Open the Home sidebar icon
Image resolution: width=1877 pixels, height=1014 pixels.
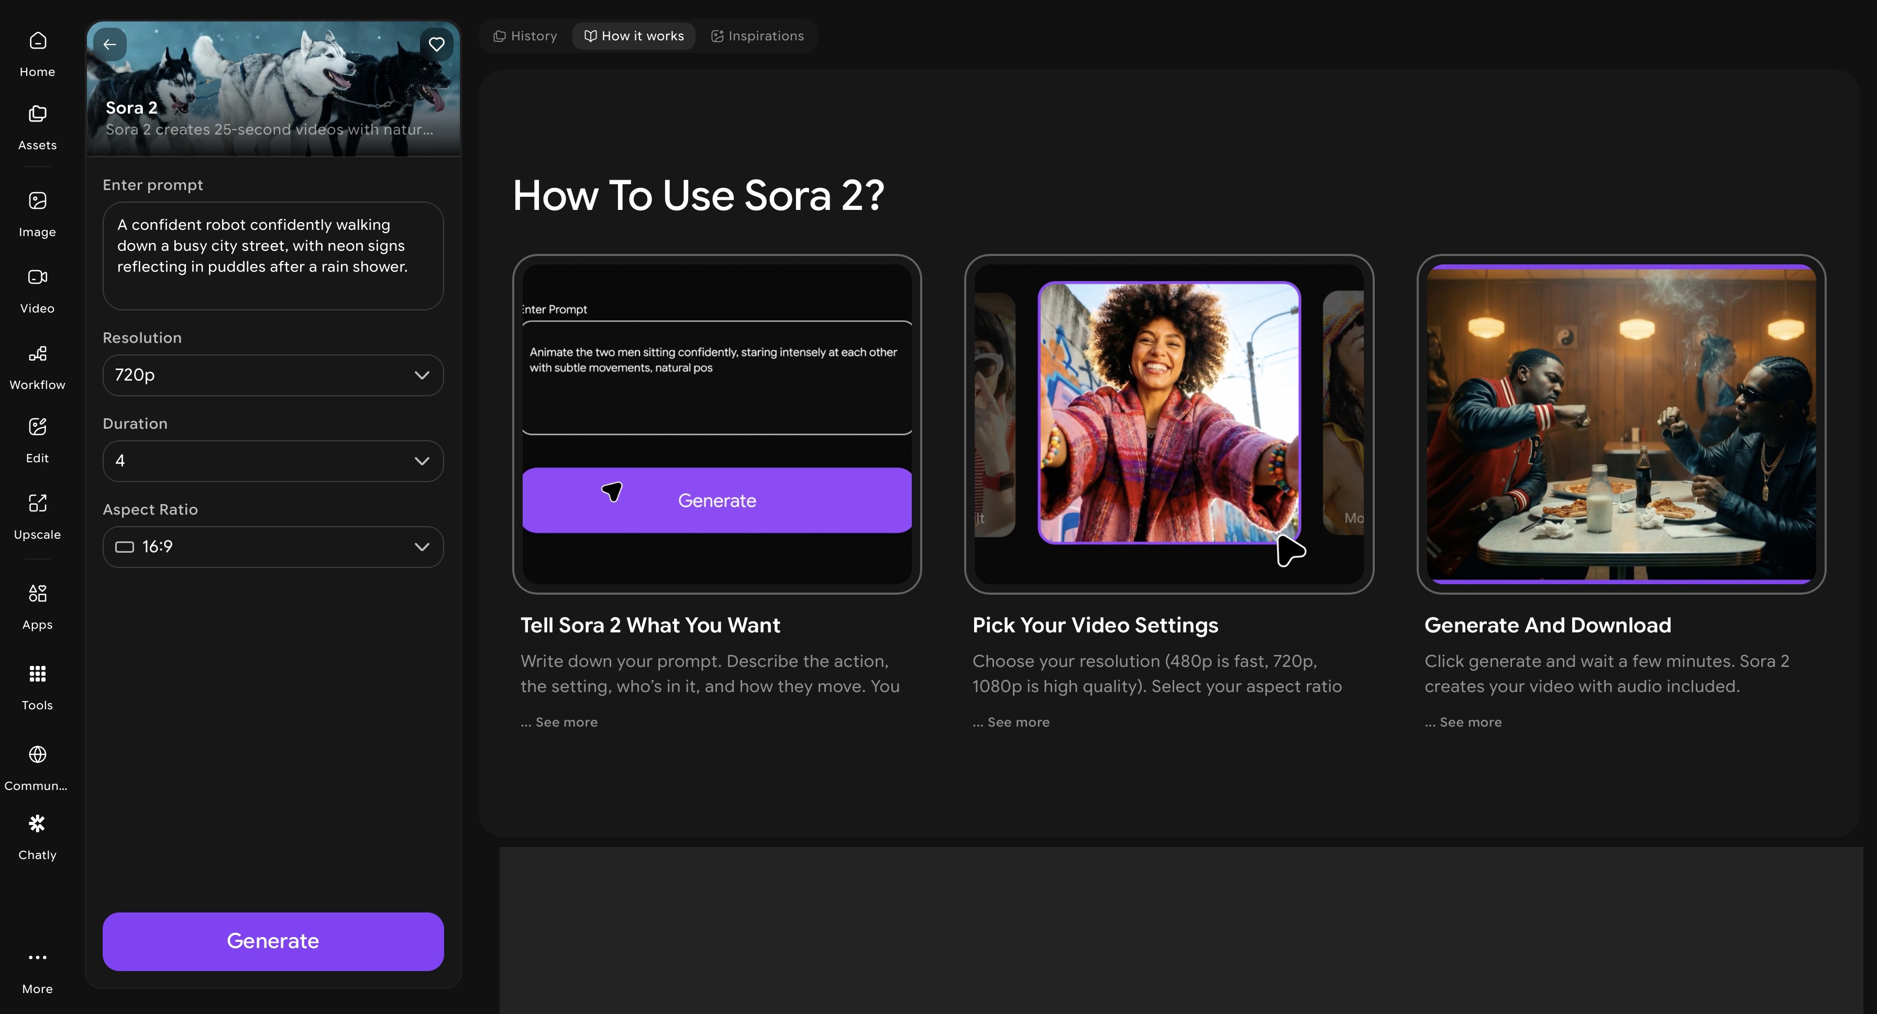37,41
